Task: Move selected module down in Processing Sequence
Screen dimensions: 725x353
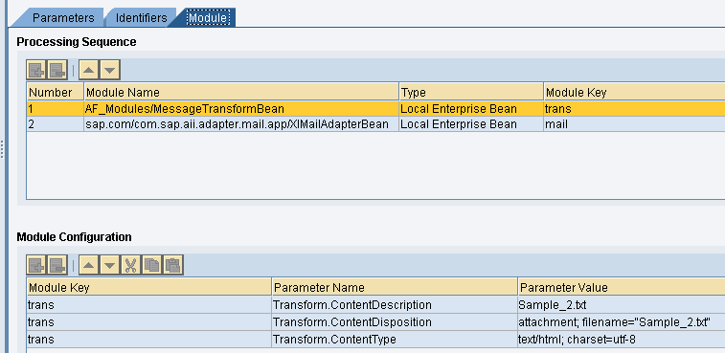Action: [x=110, y=70]
